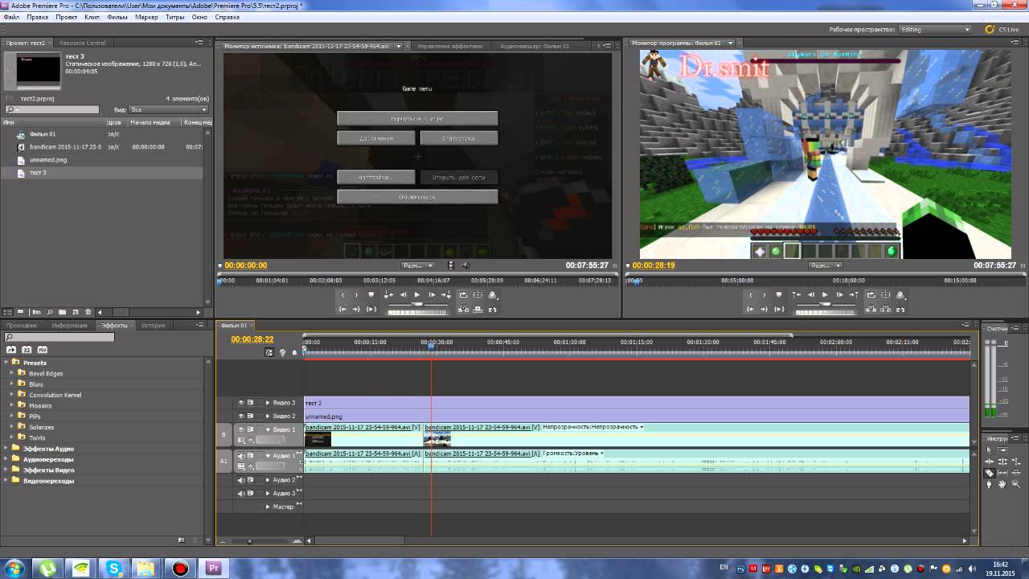Mute the Аудио 3 track speaker
The image size is (1029, 579).
[241, 494]
